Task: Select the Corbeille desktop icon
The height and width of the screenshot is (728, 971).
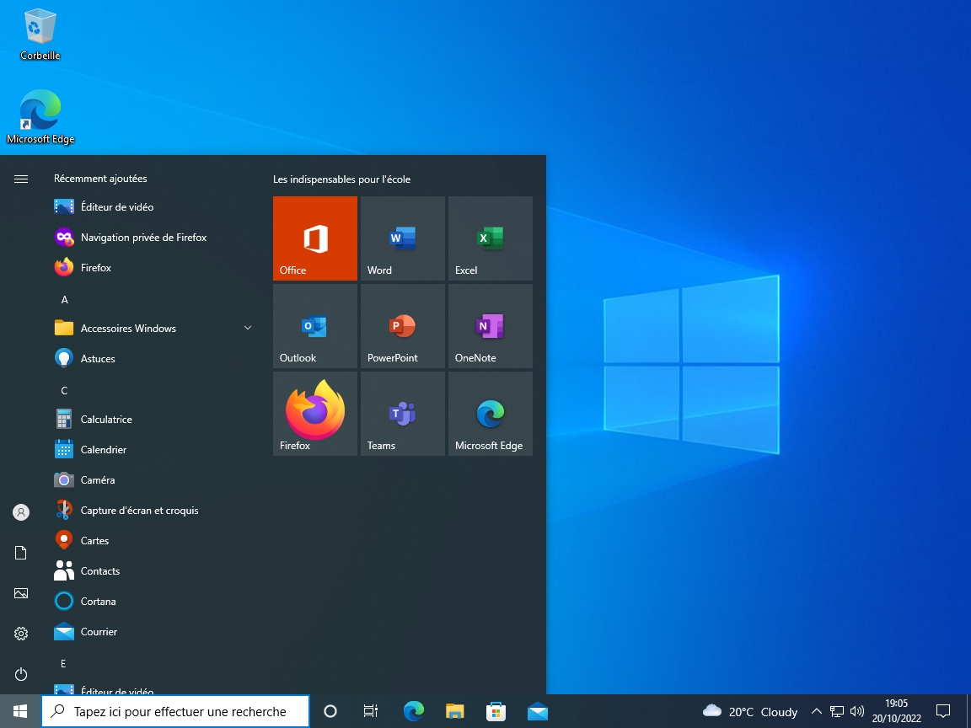Action: pos(40,35)
